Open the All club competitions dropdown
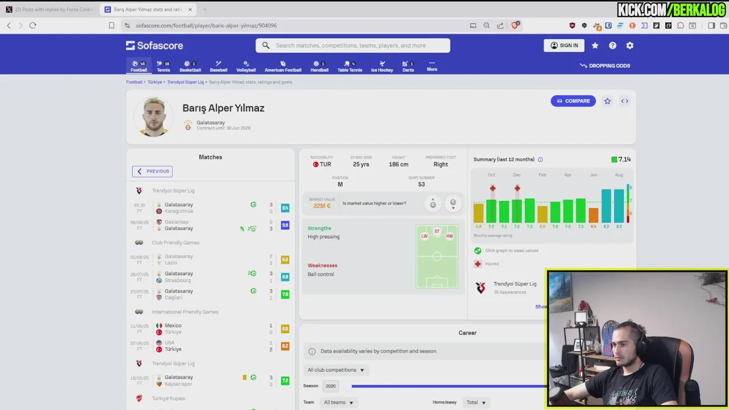Image resolution: width=729 pixels, height=410 pixels. pyautogui.click(x=335, y=370)
